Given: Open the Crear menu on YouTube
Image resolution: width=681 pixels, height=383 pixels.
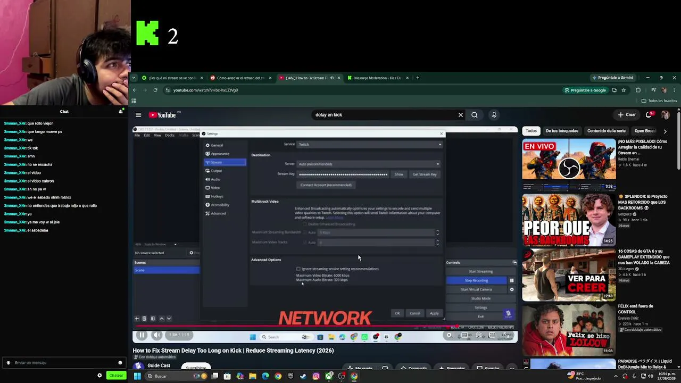Looking at the screenshot, I should pyautogui.click(x=627, y=115).
